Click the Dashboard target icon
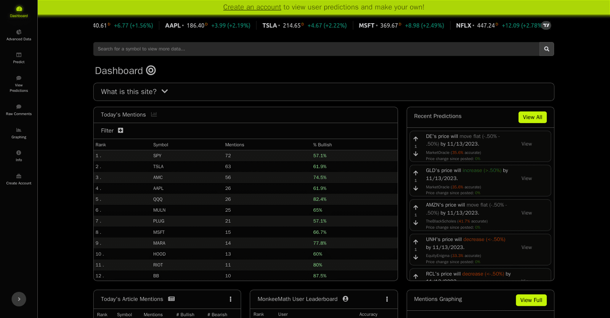610x318 pixels. pyautogui.click(x=151, y=71)
